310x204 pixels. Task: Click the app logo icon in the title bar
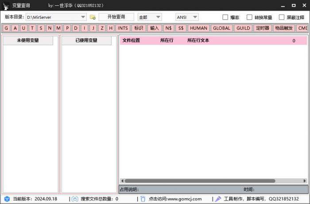coord(6,5)
